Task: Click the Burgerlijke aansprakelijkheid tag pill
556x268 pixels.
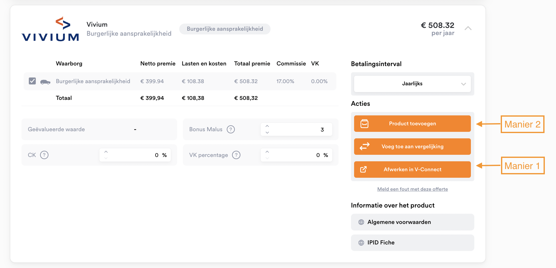Action: click(x=225, y=29)
